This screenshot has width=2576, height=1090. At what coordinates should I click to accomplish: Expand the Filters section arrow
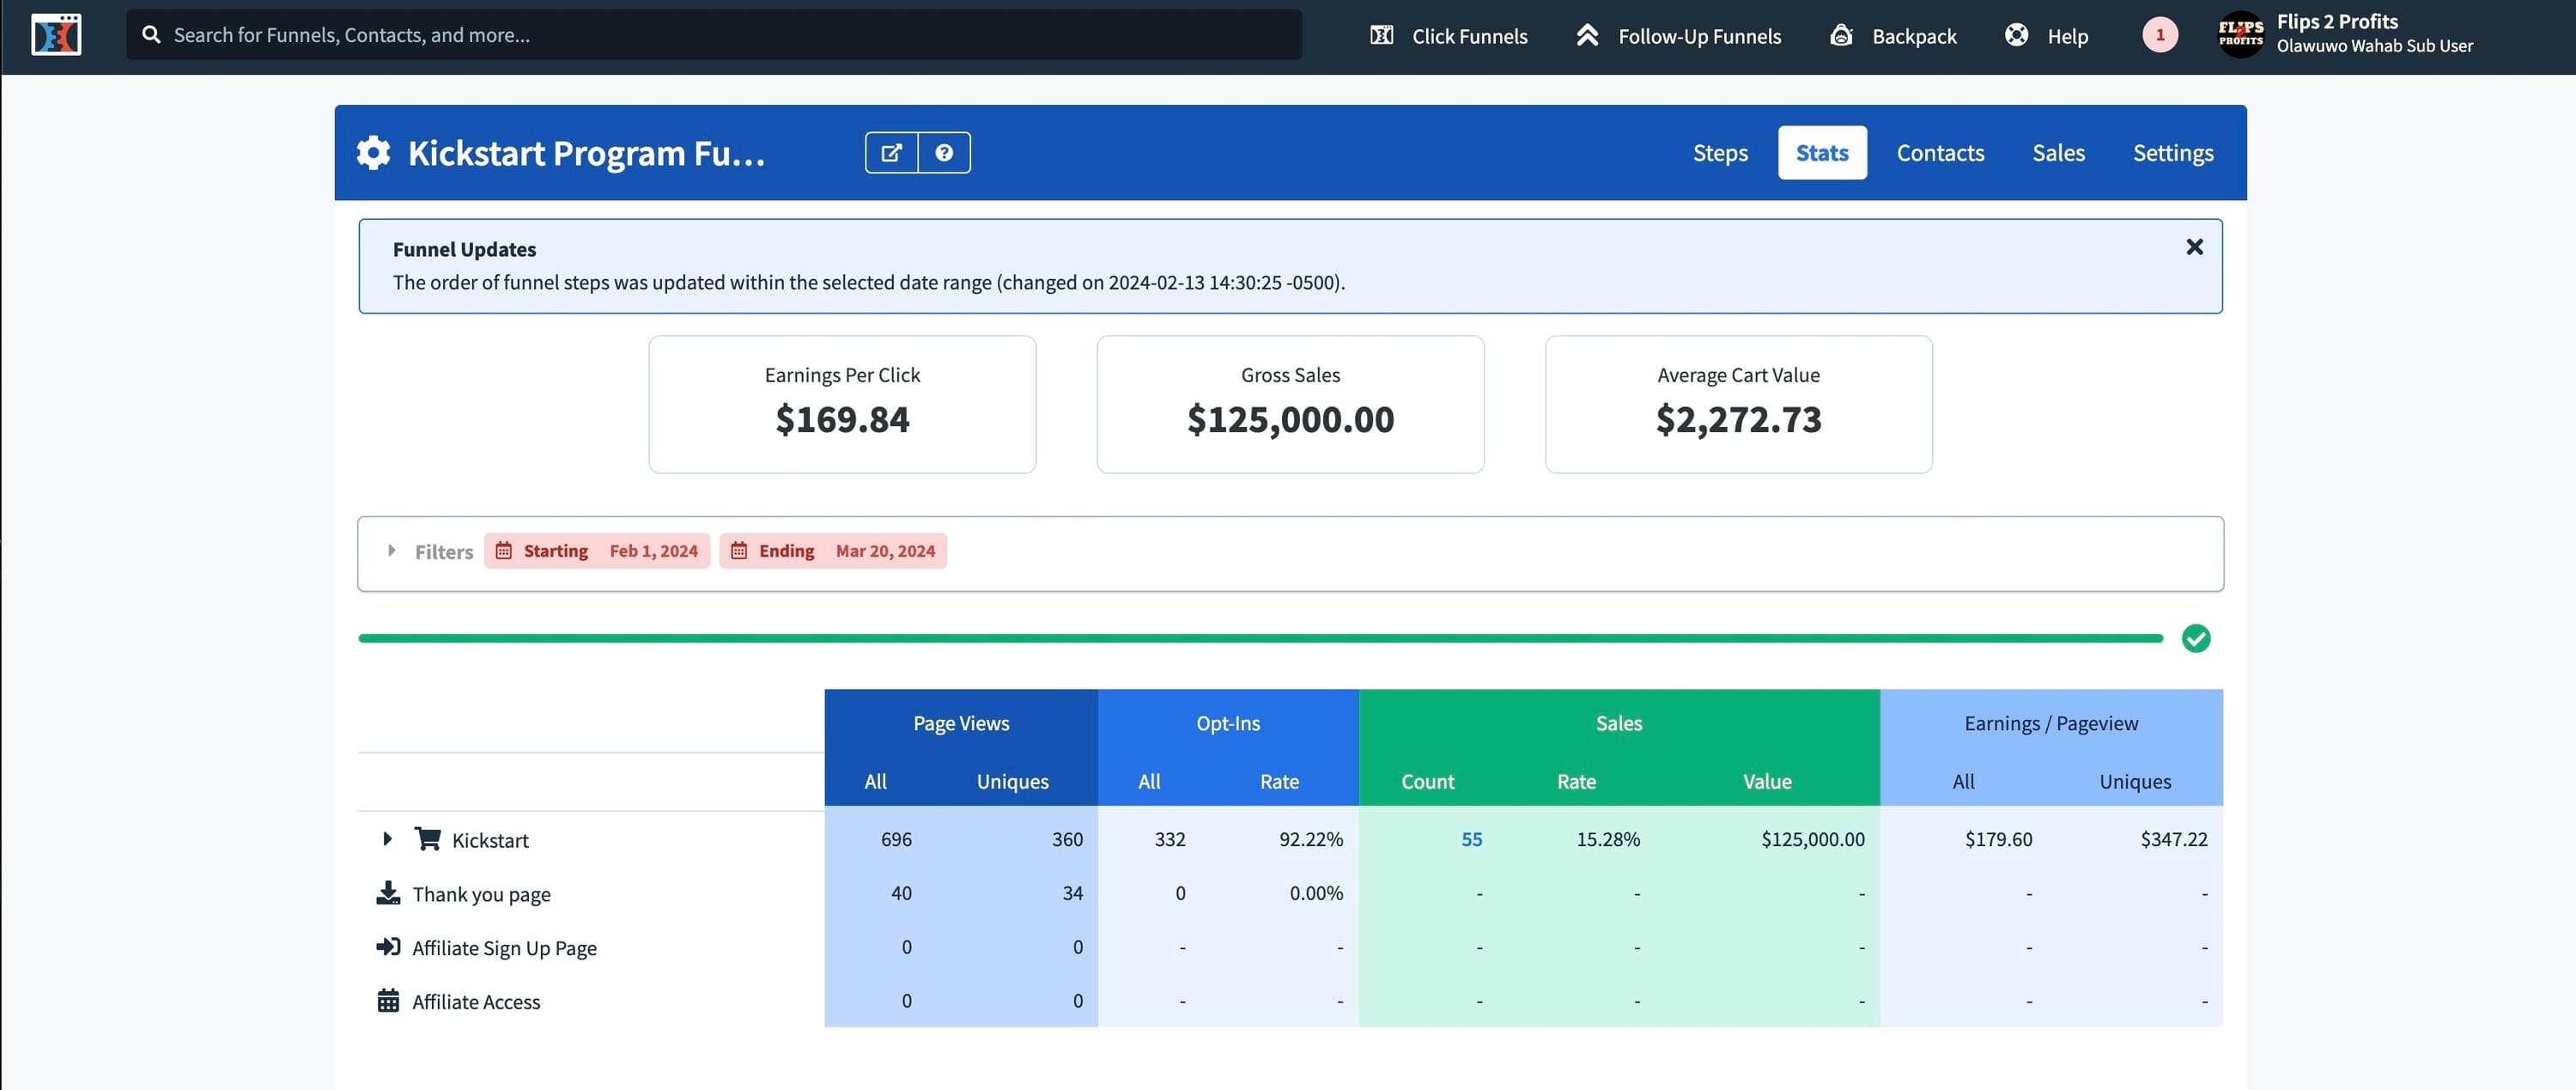click(x=391, y=551)
